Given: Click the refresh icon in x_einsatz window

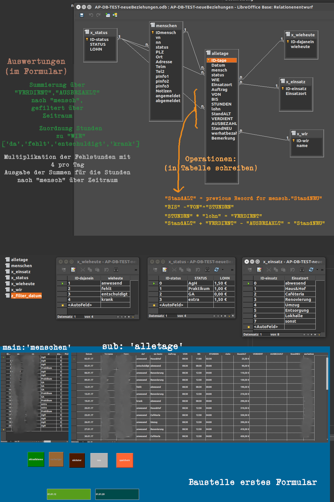Looking at the screenshot, I should (311, 269).
